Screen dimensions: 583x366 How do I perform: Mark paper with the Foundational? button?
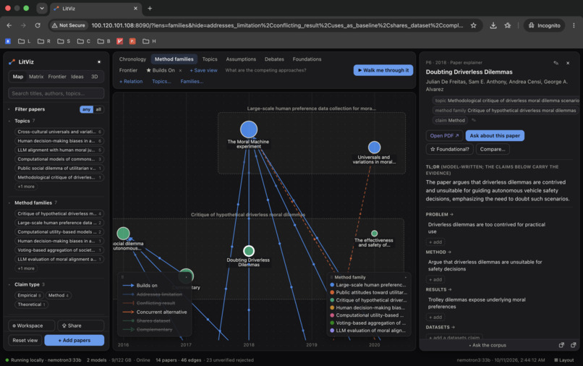coord(449,149)
